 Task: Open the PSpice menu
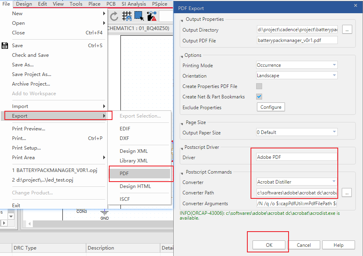[160, 4]
